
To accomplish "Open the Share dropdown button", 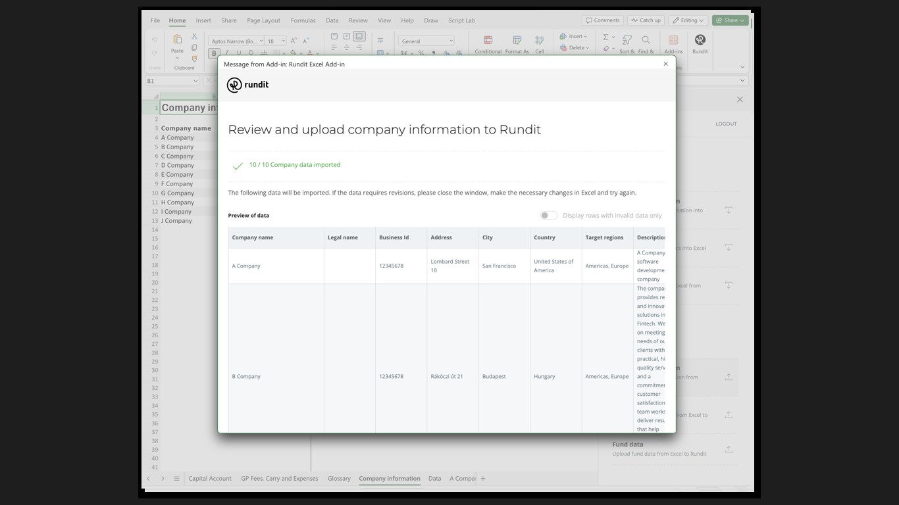I will click(731, 20).
